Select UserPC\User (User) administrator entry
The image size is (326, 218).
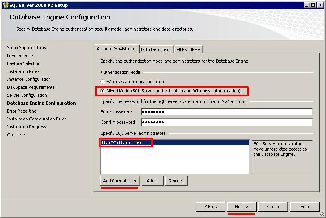point(175,143)
